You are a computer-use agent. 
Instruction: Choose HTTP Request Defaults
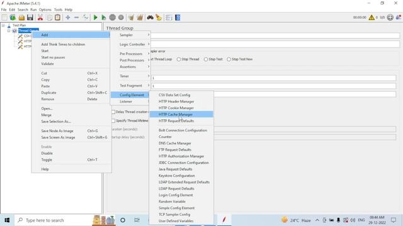181,121
